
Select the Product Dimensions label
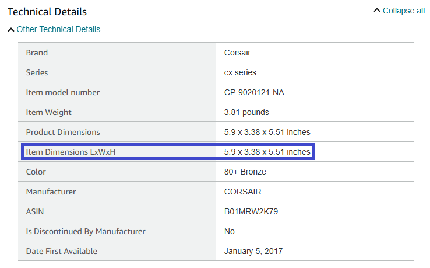click(x=63, y=132)
